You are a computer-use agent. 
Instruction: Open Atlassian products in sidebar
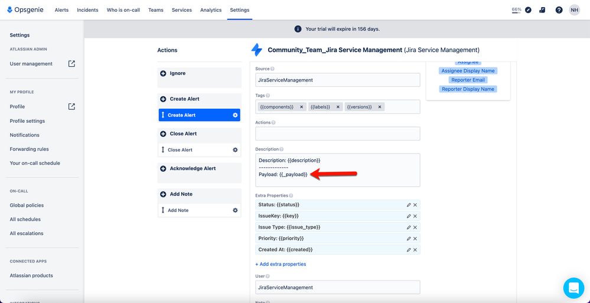pos(31,275)
